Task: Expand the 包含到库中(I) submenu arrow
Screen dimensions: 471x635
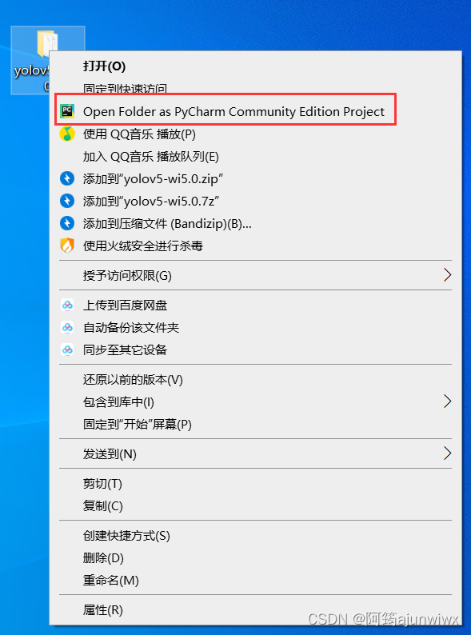Action: click(x=447, y=401)
